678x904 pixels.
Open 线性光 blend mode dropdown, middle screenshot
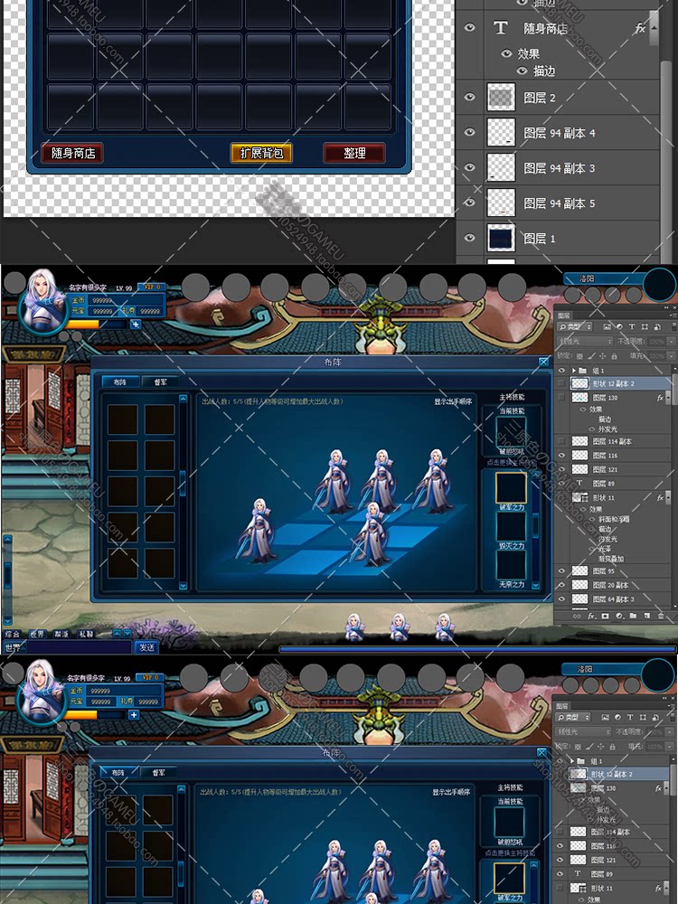tap(583, 342)
